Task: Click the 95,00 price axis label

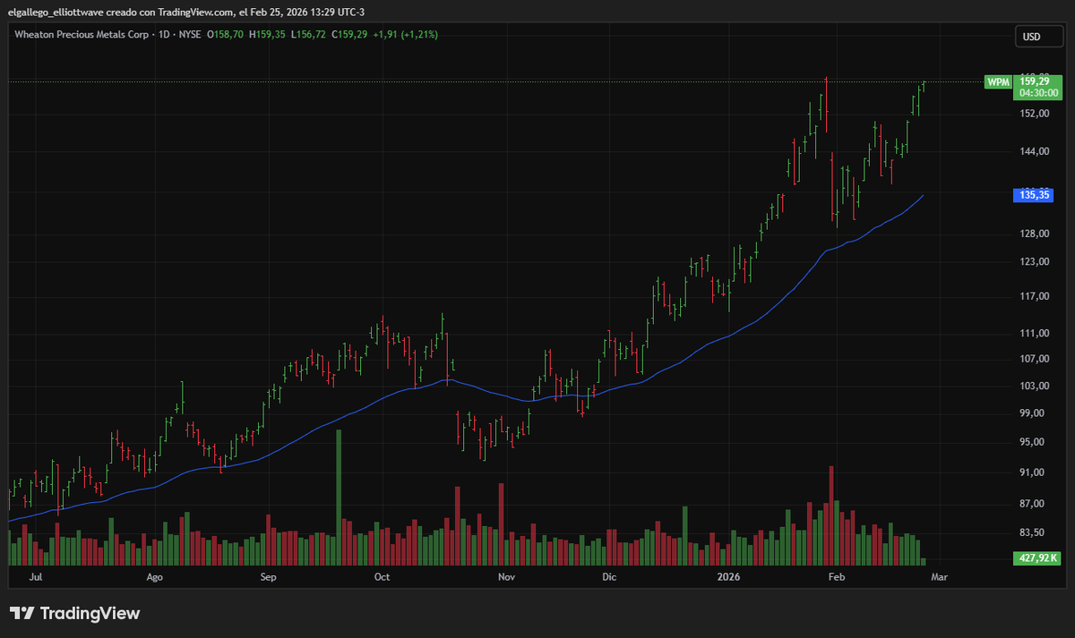Action: pyautogui.click(x=1034, y=442)
